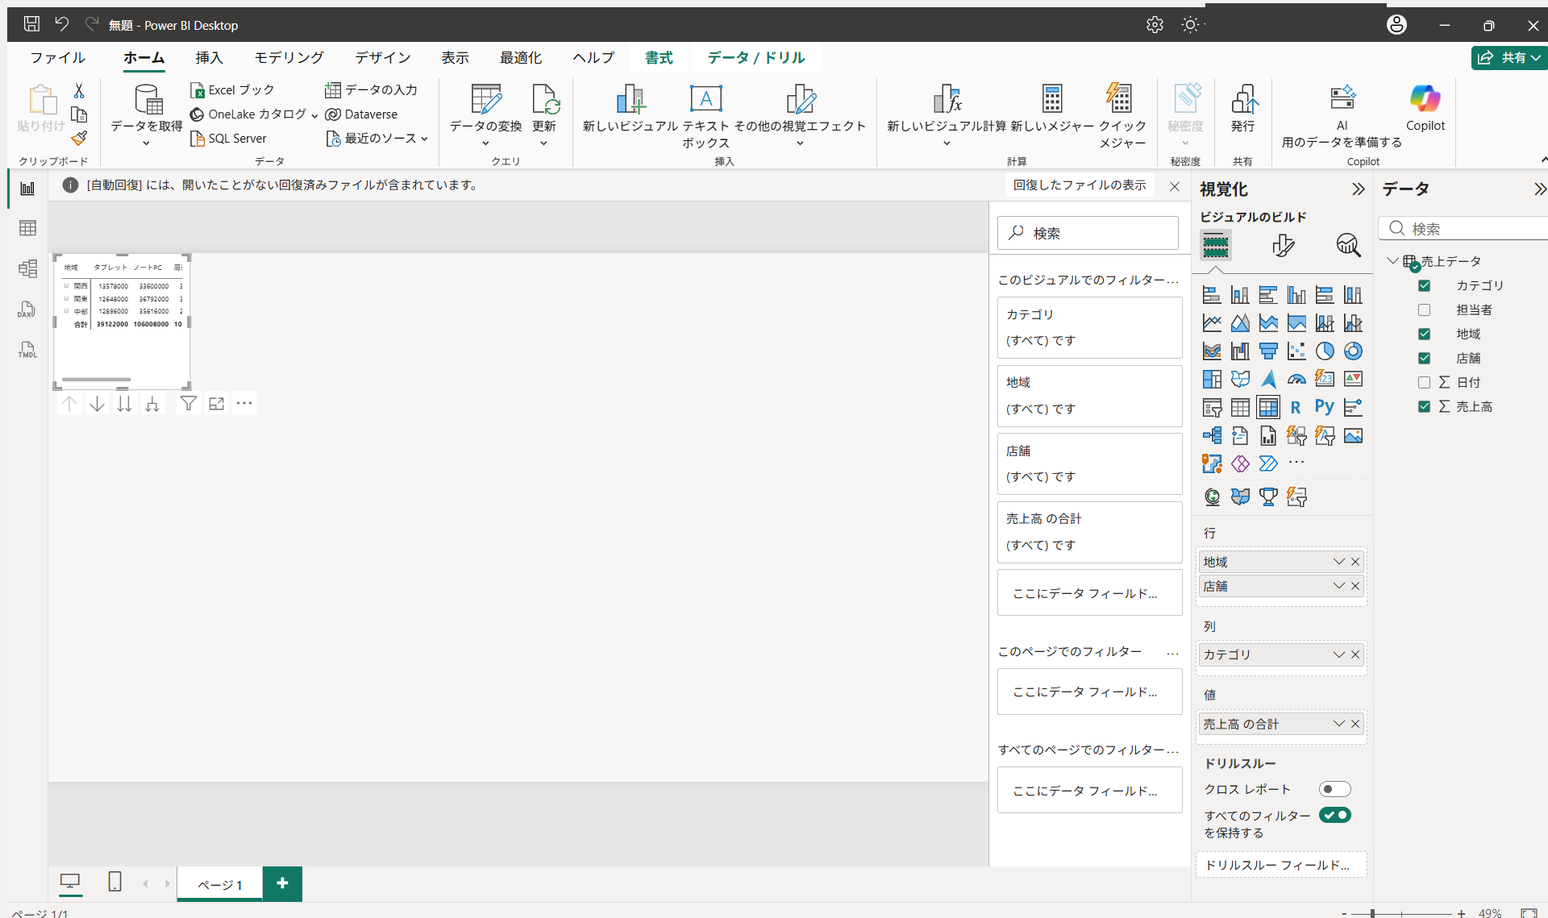The height and width of the screenshot is (918, 1548).
Task: Uncheck the 地域 field checkbox
Action: [1424, 334]
